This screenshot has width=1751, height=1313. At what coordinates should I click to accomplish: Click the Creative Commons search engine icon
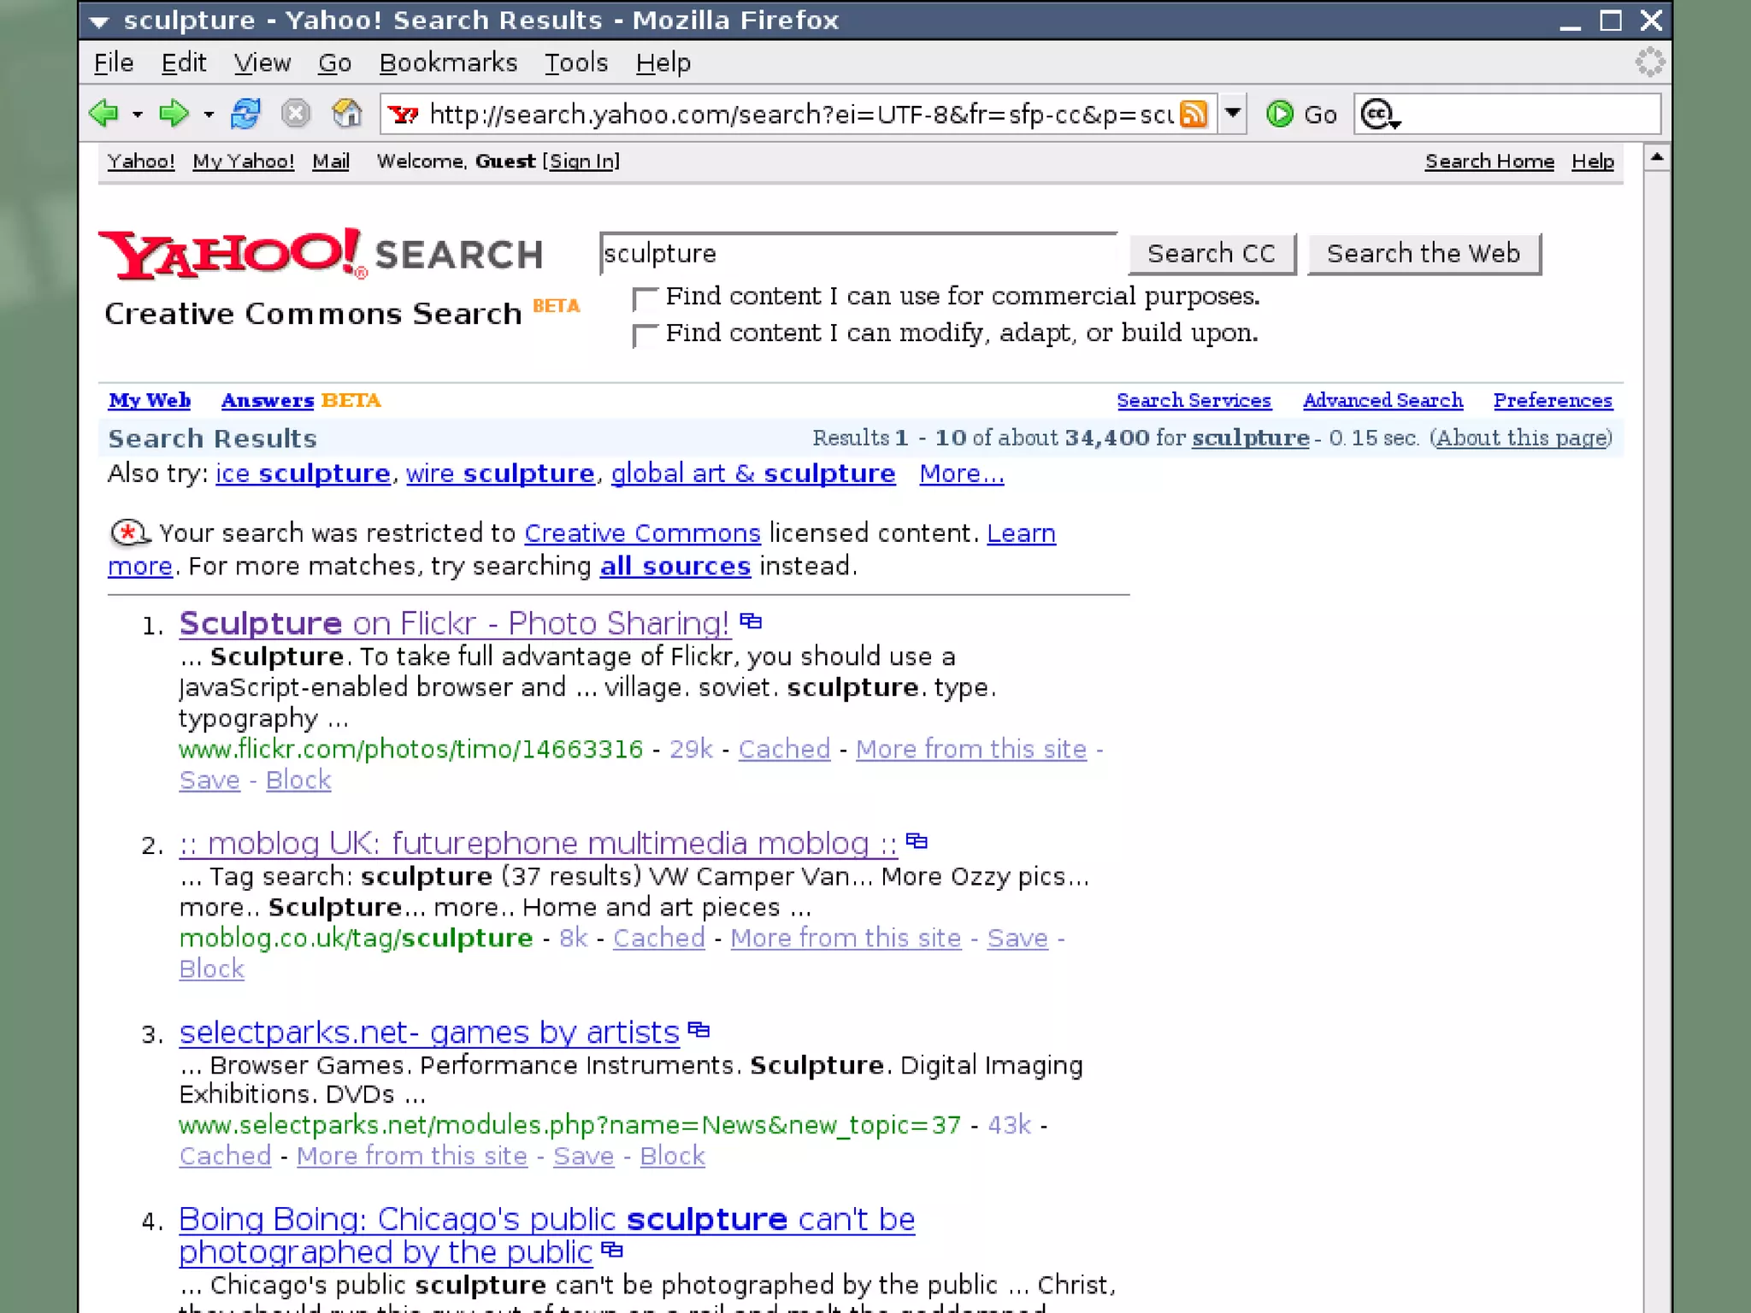(x=1378, y=114)
